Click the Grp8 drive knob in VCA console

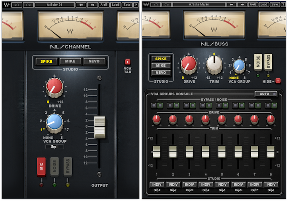tap(271, 120)
